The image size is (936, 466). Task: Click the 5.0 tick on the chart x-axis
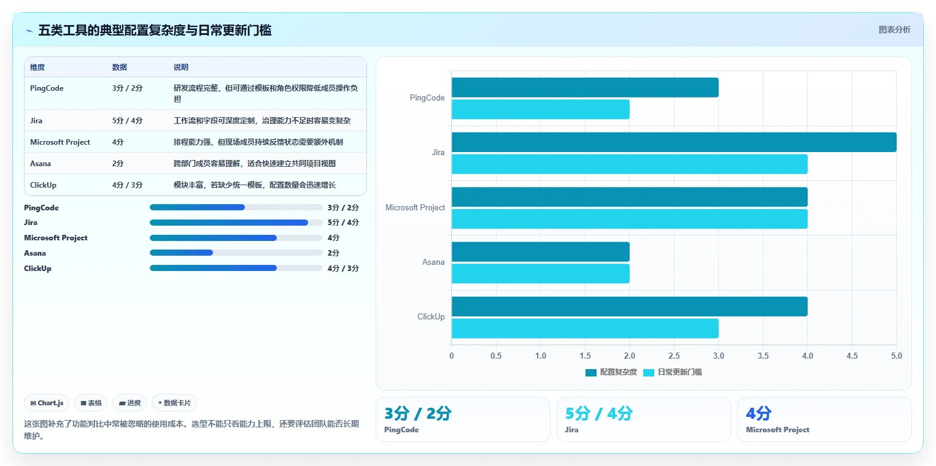click(896, 356)
